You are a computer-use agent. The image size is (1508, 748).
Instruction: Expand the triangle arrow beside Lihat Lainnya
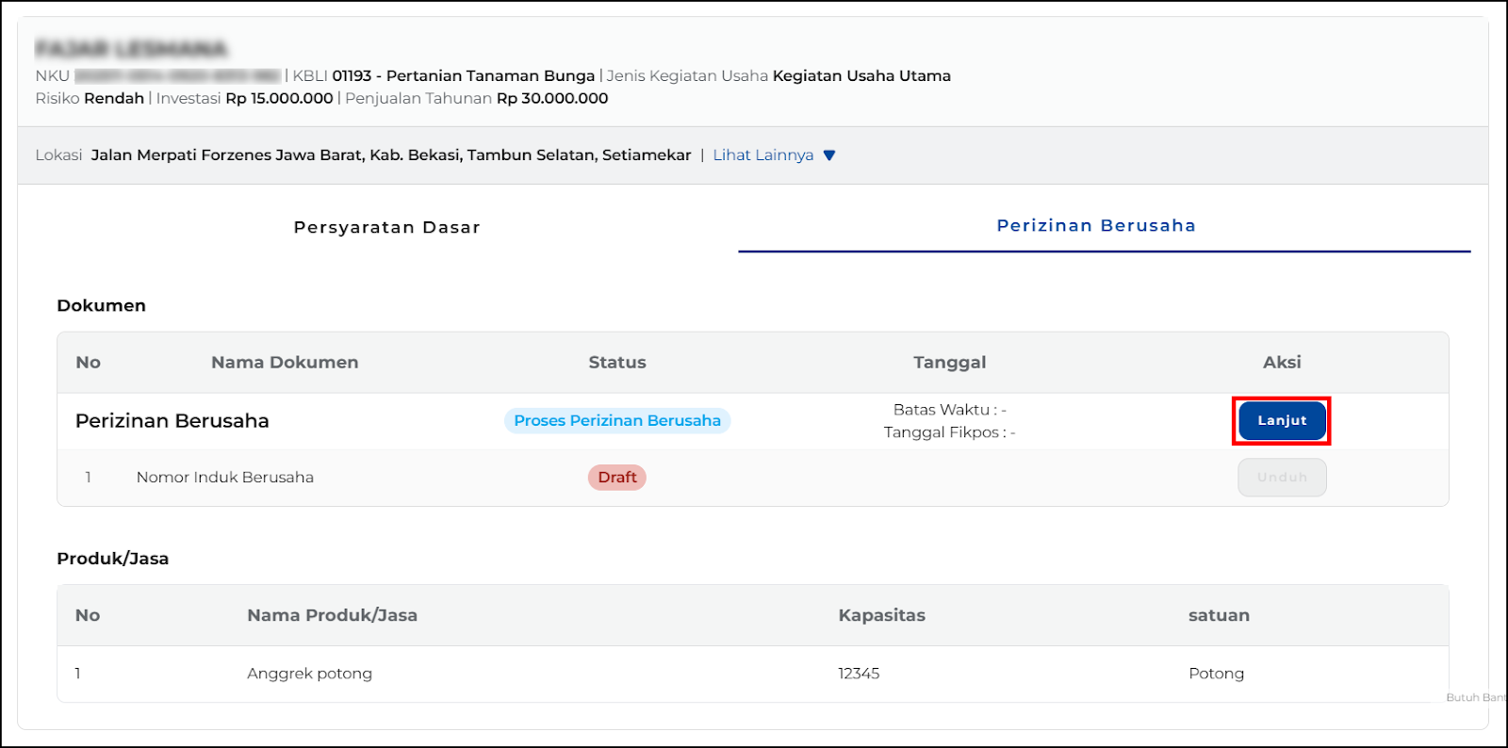tap(829, 155)
